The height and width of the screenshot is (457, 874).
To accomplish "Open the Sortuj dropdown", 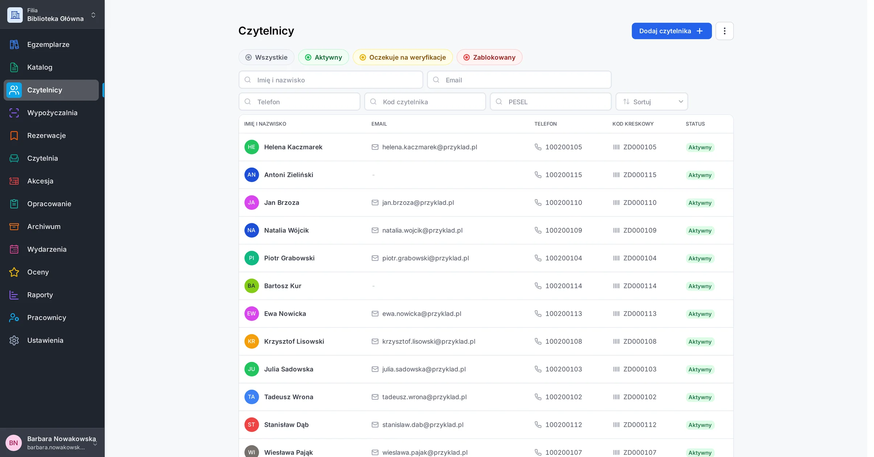I will (x=651, y=102).
